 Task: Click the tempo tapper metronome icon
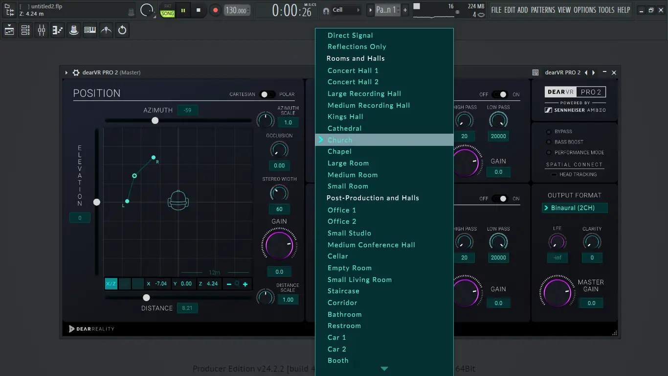coord(106,30)
